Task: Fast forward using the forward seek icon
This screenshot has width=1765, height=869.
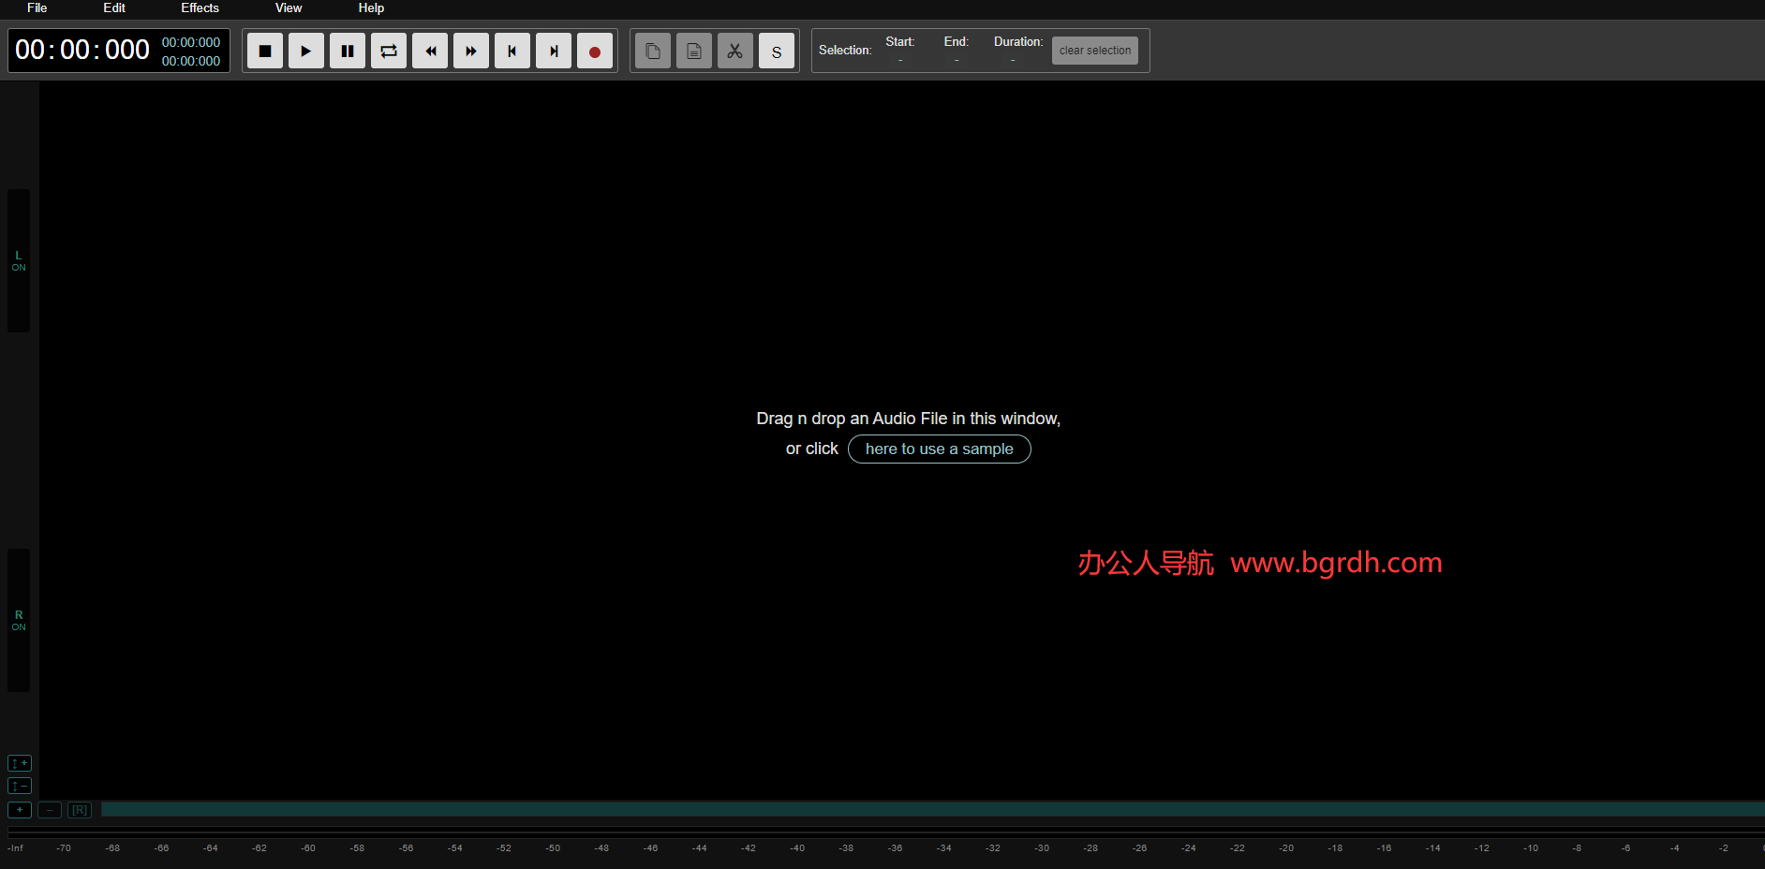Action: coord(470,51)
